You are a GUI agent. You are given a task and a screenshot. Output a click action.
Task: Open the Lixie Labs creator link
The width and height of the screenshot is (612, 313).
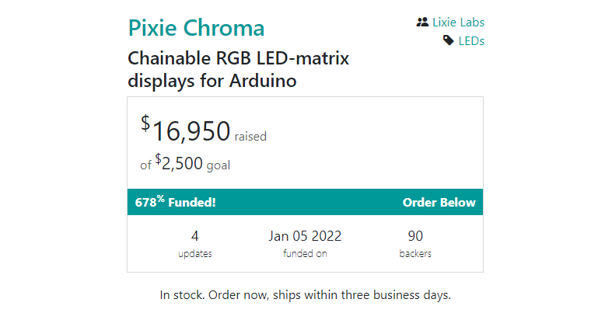[x=458, y=23]
